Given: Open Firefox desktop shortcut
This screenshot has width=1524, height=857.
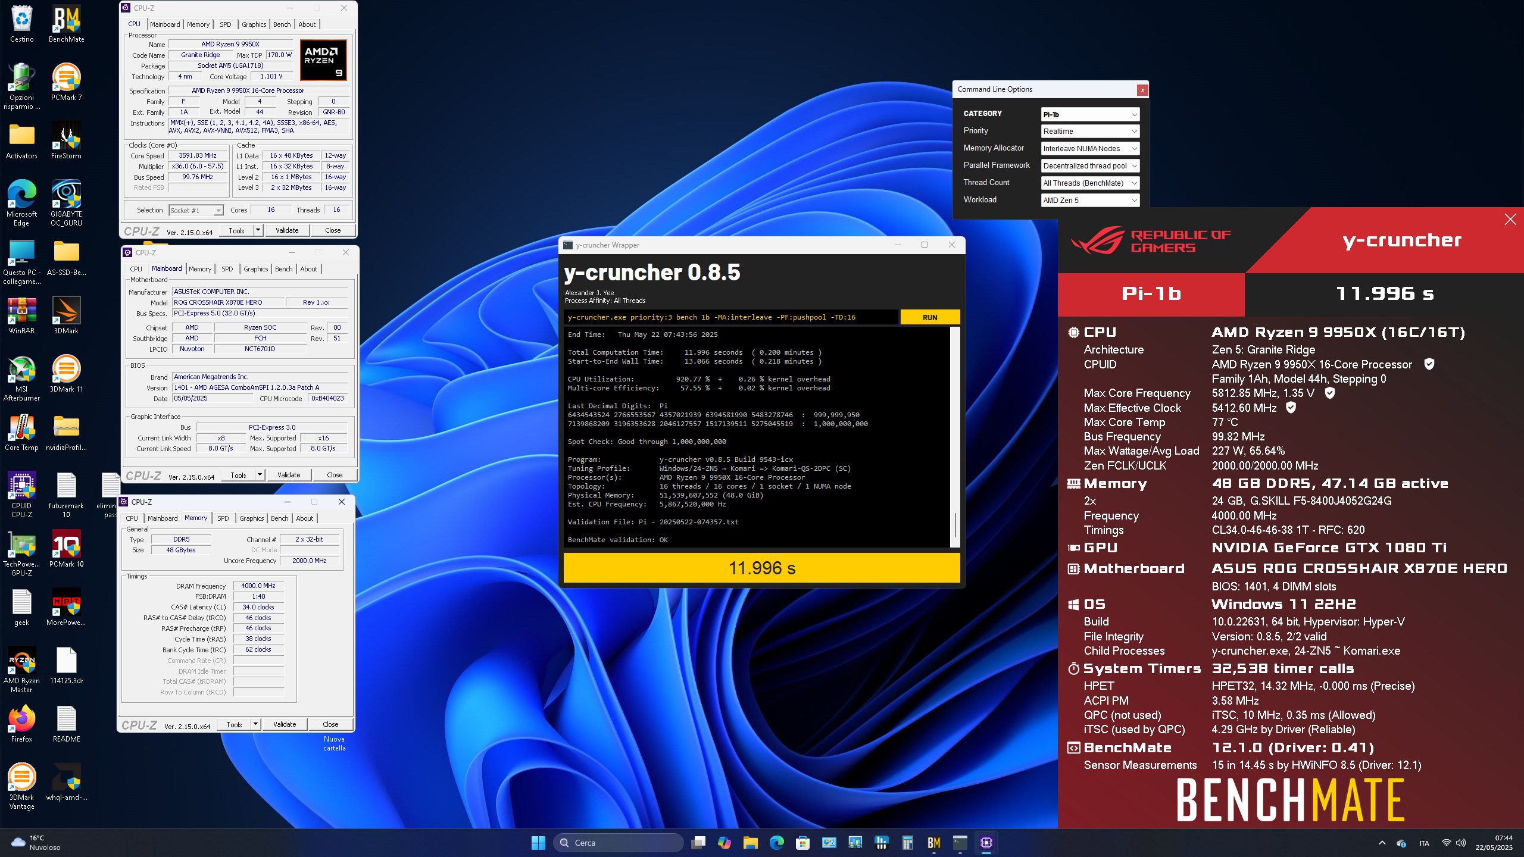Looking at the screenshot, I should coord(21,724).
